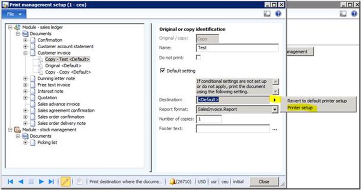Click the ceu company status entry

[x=225, y=182]
